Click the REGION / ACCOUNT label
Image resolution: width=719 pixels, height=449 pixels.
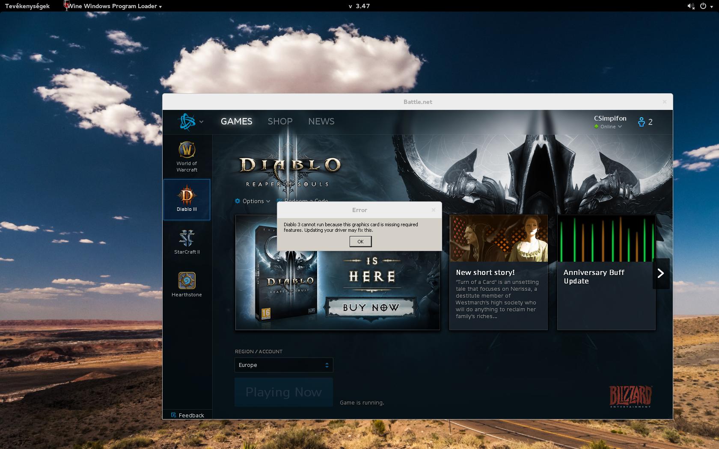point(258,352)
